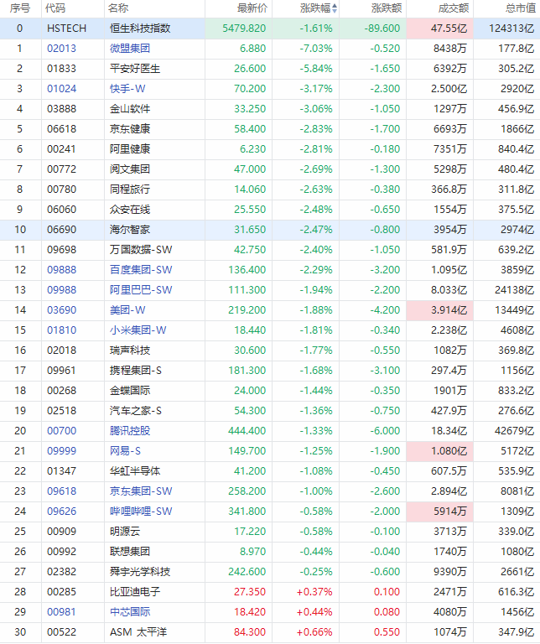Click index turnover cell 47.55亿

tap(440, 29)
